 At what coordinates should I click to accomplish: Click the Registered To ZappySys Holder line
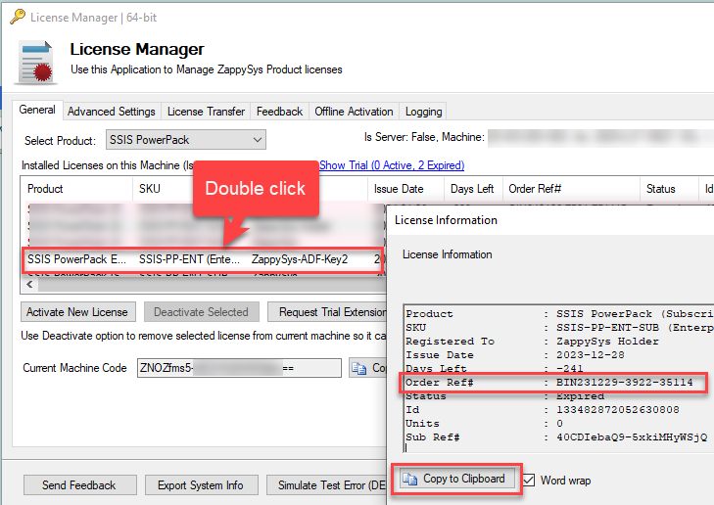pyautogui.click(x=532, y=342)
